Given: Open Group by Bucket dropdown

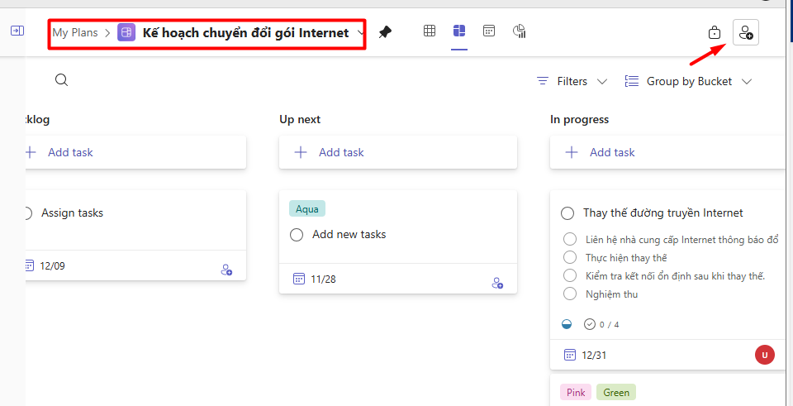Looking at the screenshot, I should 688,81.
